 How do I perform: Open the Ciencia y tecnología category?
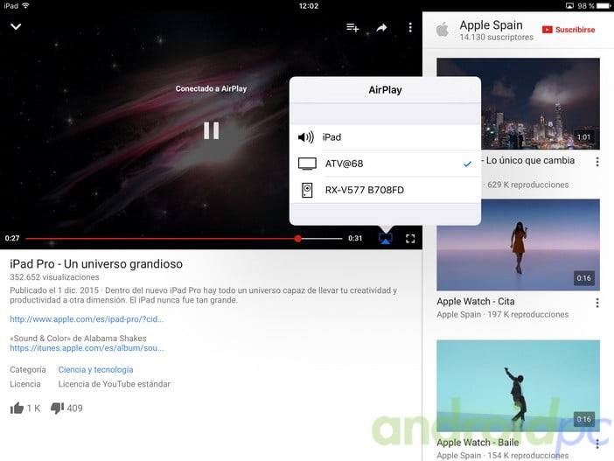95,370
